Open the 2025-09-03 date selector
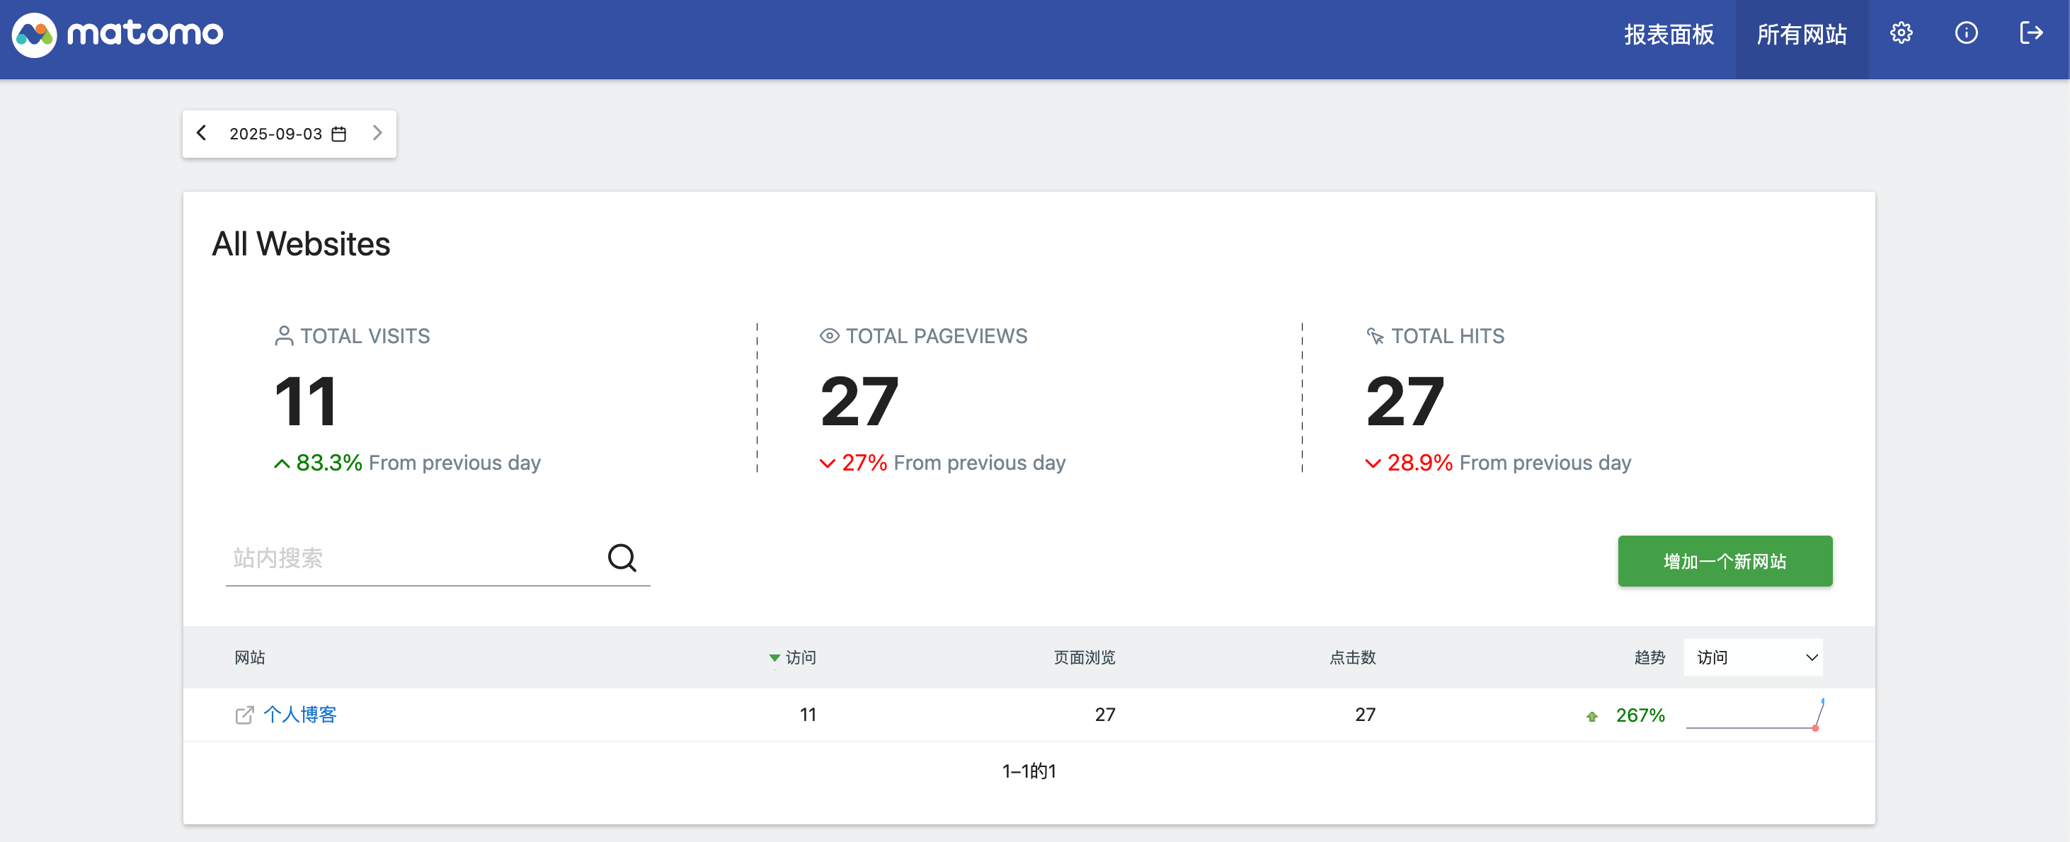The height and width of the screenshot is (842, 2070). 275,134
